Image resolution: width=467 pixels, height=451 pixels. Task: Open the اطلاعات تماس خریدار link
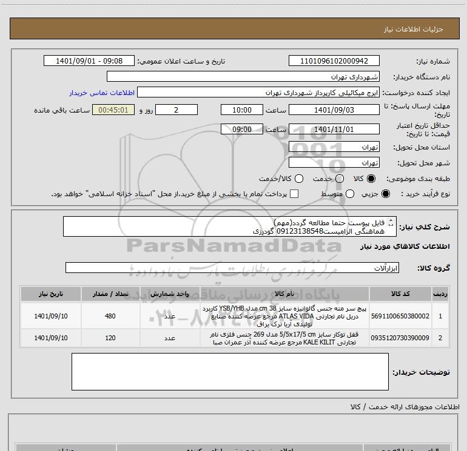pyautogui.click(x=102, y=93)
